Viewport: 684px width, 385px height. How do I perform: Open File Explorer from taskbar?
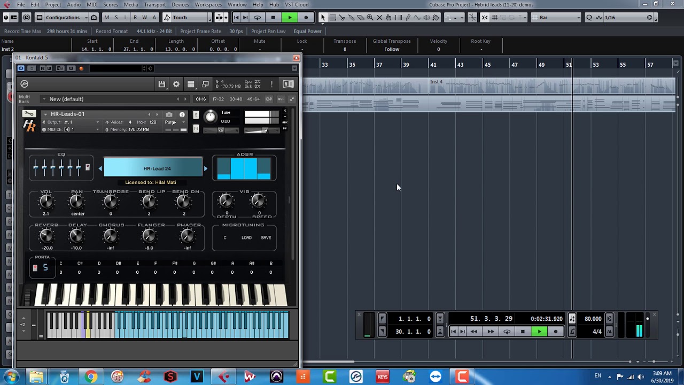(36, 377)
